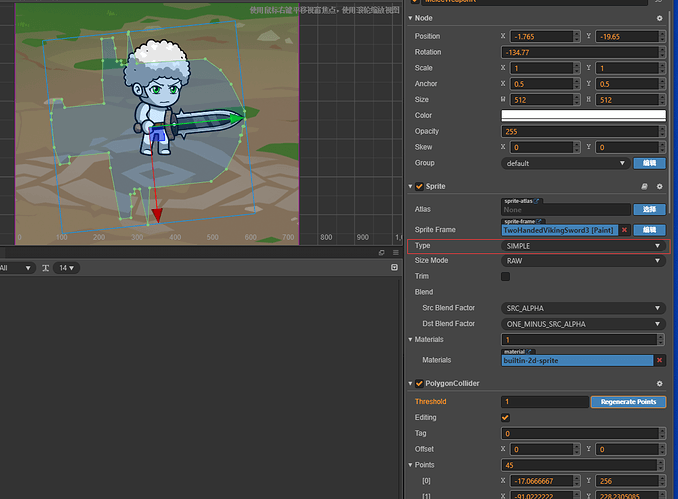
Task: Open the white Color swatch picker
Action: coord(583,116)
